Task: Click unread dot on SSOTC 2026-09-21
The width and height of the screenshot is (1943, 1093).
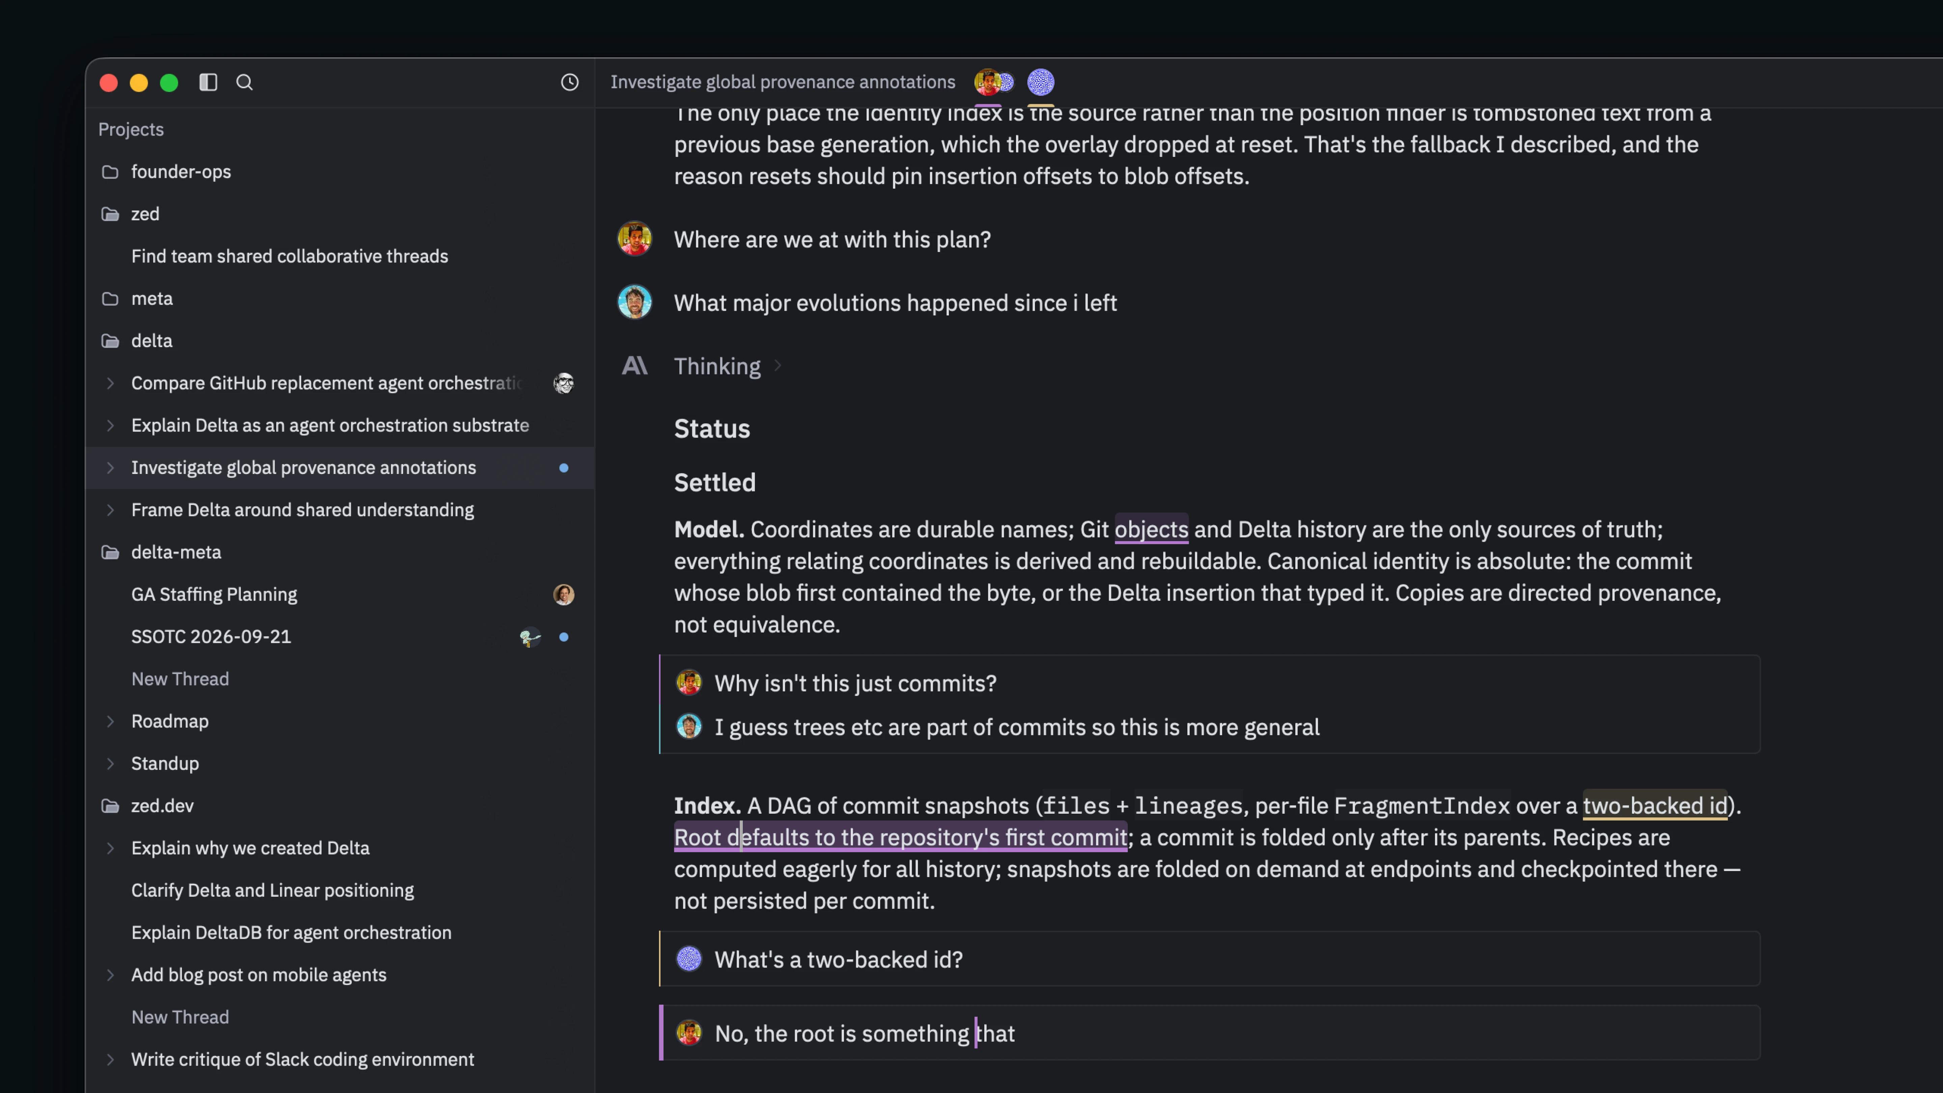Action: (563, 637)
